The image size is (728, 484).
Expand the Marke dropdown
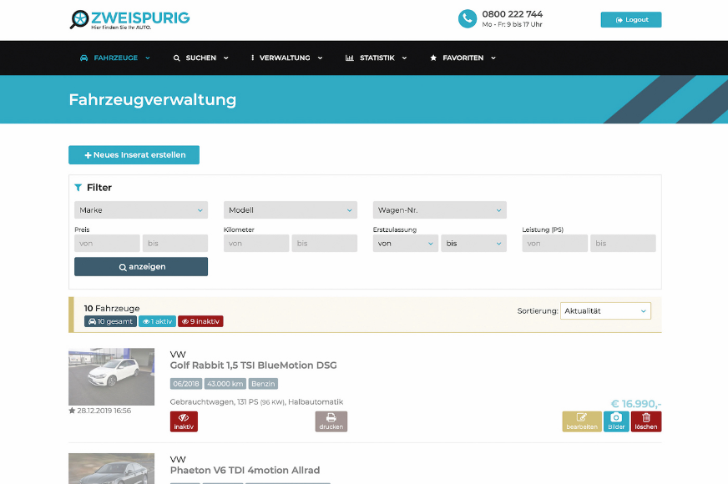click(x=141, y=210)
